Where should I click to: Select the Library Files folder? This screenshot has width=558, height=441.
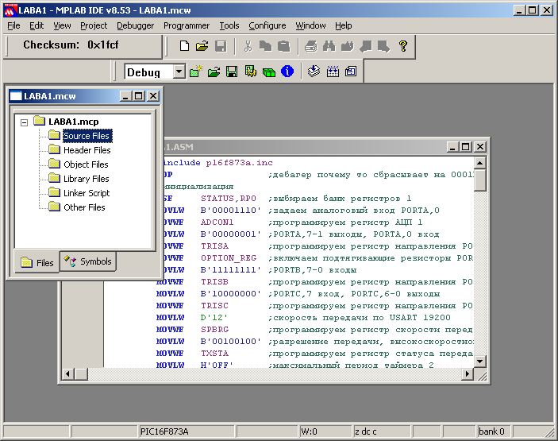coord(86,179)
